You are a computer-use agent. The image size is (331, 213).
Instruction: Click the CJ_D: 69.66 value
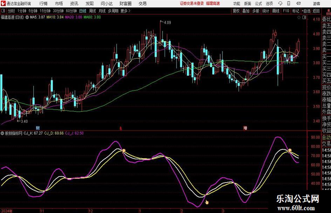[54, 133]
